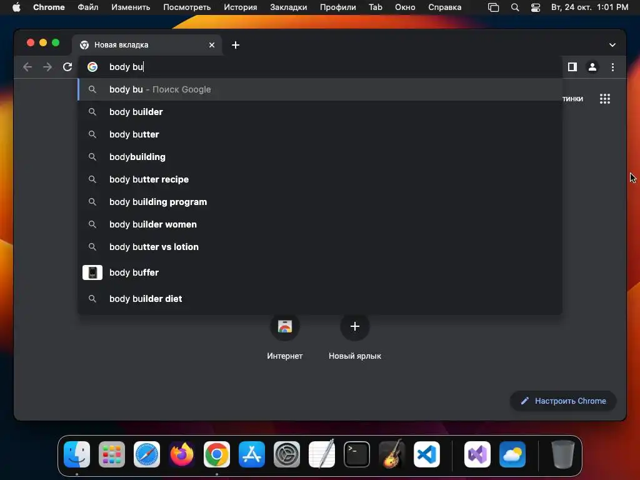
Task: Open the Файл menu
Action: click(x=87, y=7)
